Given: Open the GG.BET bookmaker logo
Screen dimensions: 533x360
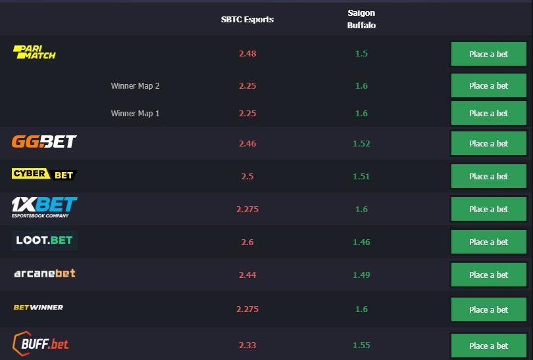Looking at the screenshot, I should click(x=44, y=141).
